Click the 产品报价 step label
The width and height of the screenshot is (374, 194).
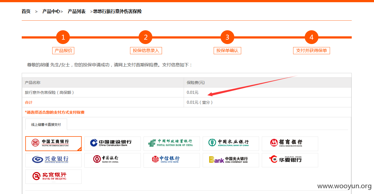(x=63, y=51)
